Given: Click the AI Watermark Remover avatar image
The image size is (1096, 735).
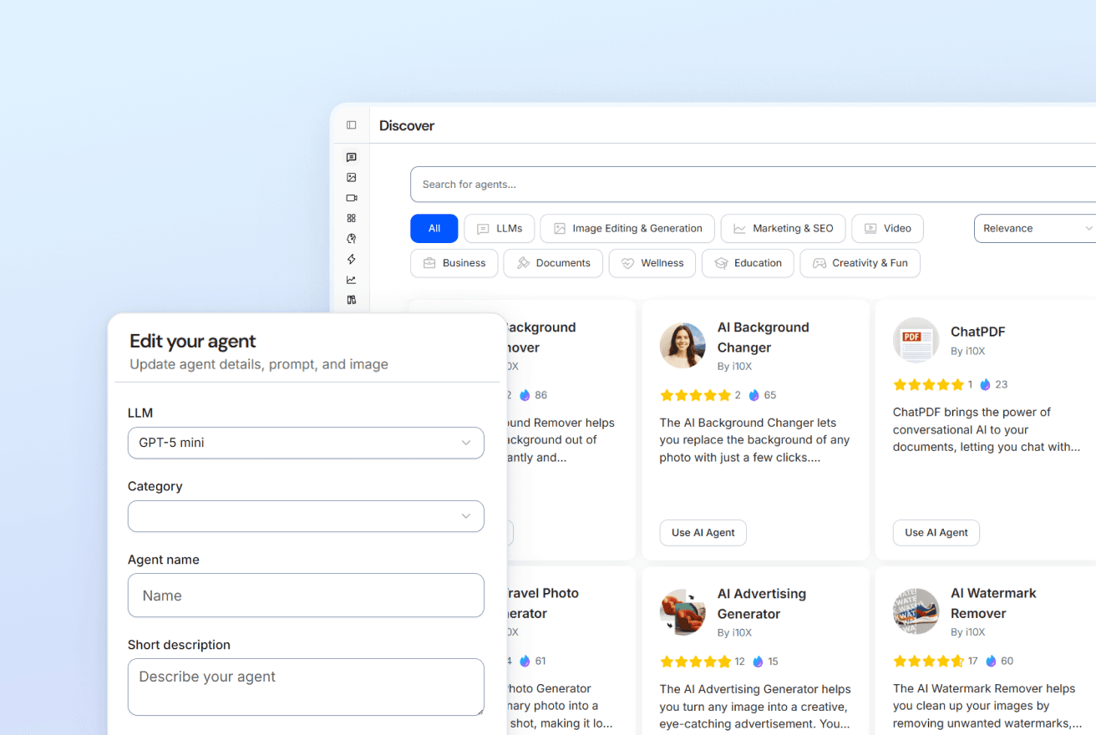Looking at the screenshot, I should click(x=916, y=611).
